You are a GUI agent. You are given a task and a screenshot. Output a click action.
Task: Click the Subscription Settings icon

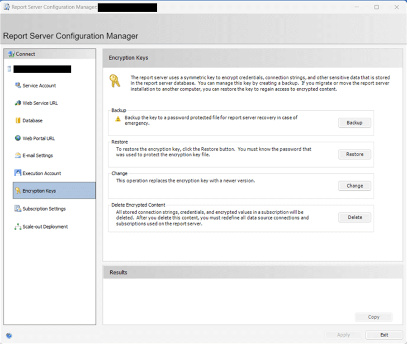[x=18, y=208]
